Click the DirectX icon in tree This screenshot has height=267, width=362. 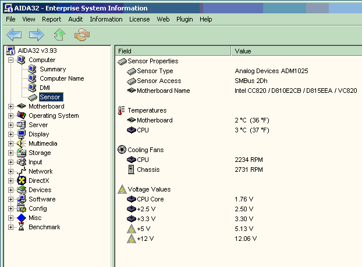(22, 181)
